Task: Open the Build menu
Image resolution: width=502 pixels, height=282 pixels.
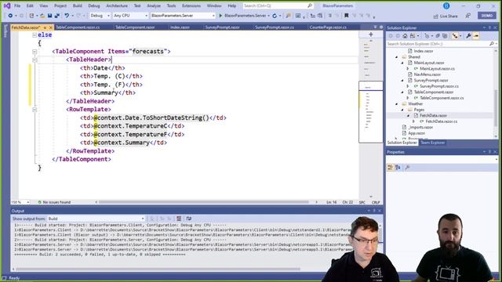Action: tap(78, 5)
